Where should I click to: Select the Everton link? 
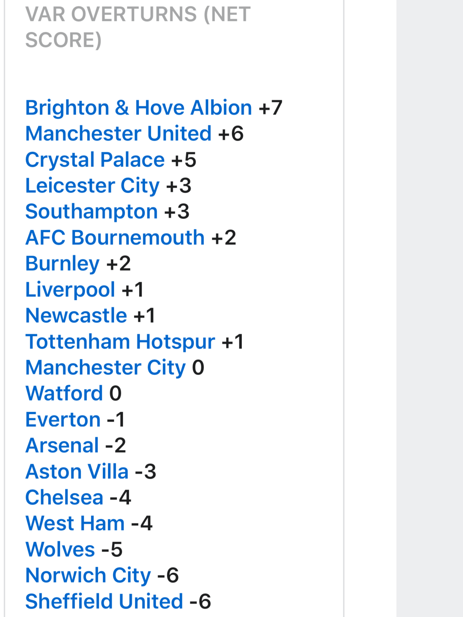(63, 419)
